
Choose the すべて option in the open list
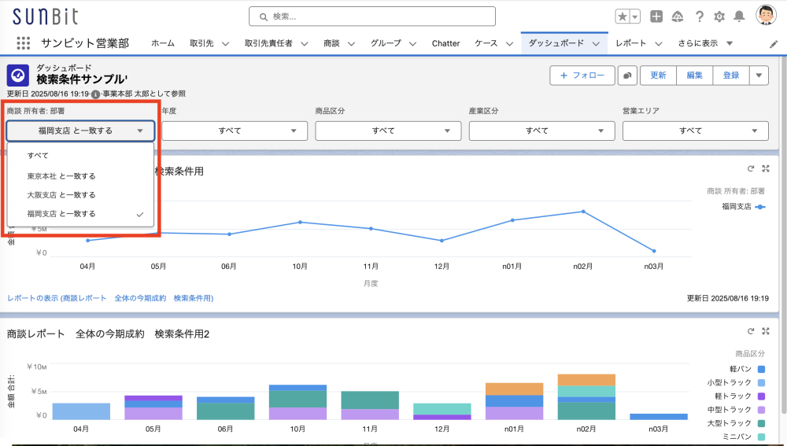tap(38, 156)
